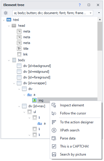
Task: Select the link tree row
Action: tap(25, 54)
